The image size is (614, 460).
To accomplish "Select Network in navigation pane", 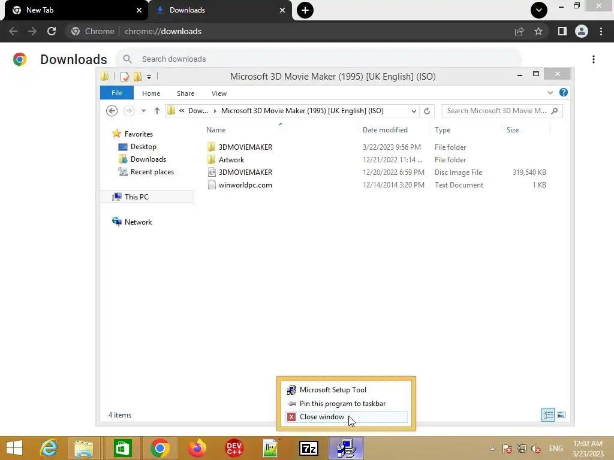I will (x=138, y=222).
